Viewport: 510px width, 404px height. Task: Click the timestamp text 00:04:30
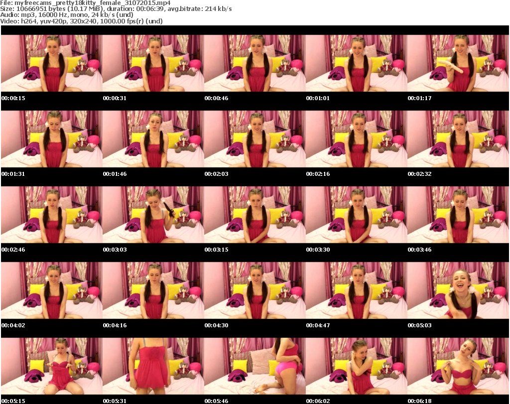click(x=216, y=325)
